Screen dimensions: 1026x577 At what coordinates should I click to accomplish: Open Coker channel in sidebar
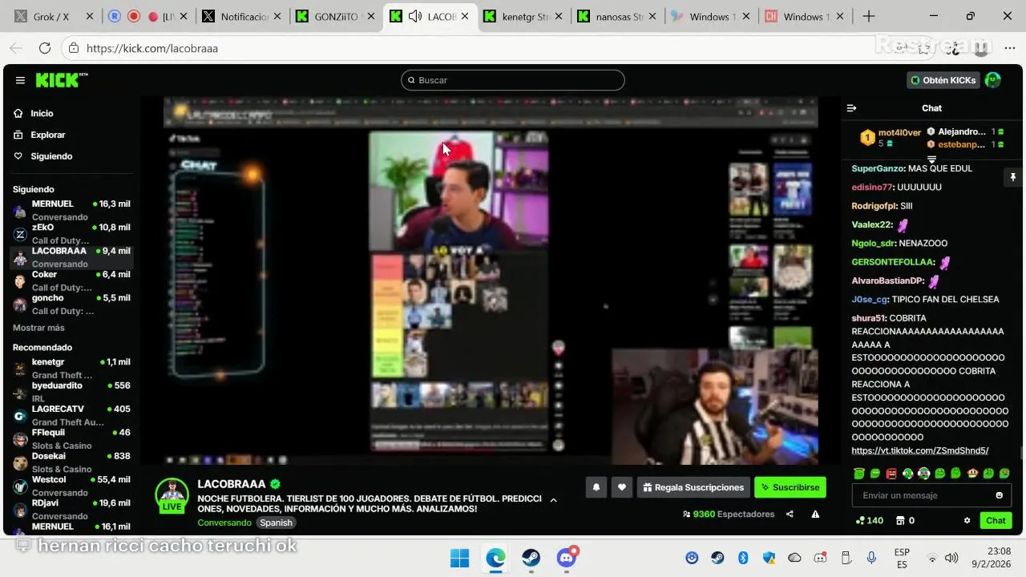pyautogui.click(x=71, y=280)
